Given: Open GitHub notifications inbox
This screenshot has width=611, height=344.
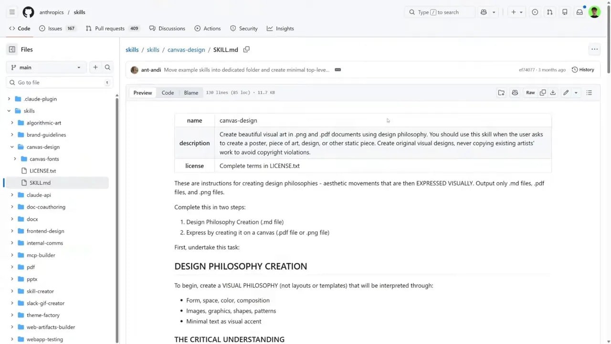Looking at the screenshot, I should 579,12.
